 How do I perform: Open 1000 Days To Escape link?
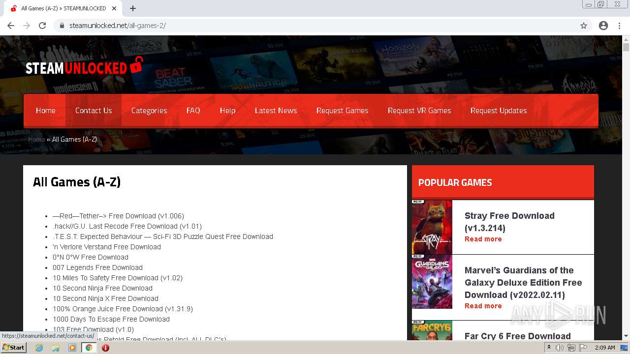(111, 319)
